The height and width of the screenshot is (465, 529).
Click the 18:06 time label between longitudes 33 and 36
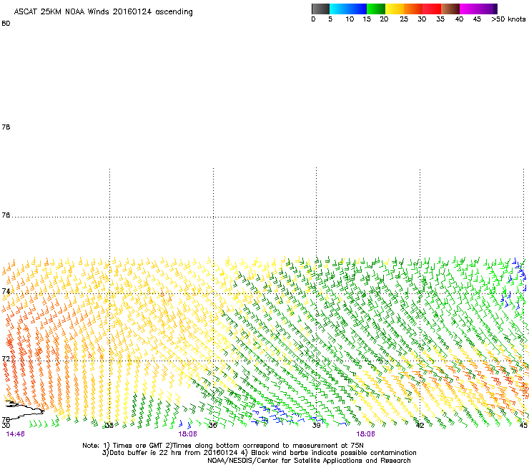(x=187, y=434)
